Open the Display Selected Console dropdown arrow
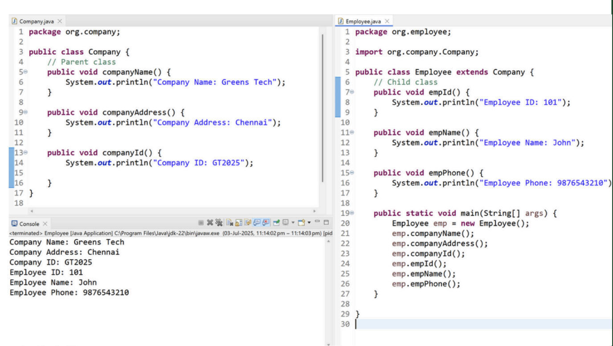Viewport: 613px width, 346px height. 293,222
